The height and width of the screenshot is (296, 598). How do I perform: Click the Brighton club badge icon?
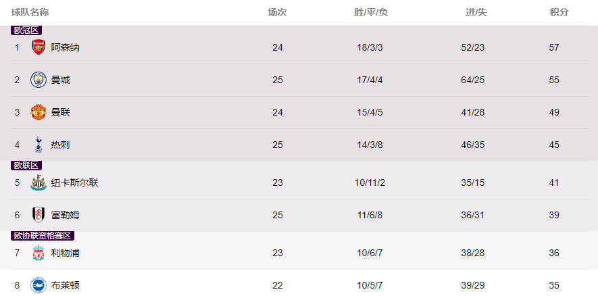coord(39,285)
